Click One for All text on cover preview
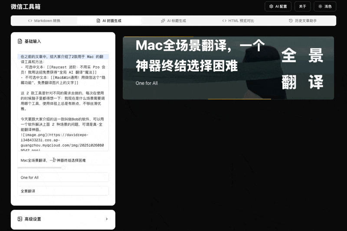This screenshot has width=347, height=231. [147, 83]
